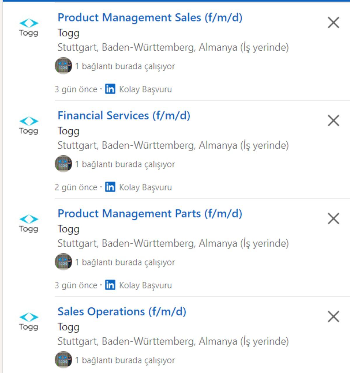Image resolution: width=350 pixels, height=373 pixels.
Task: Click Togg logo beside Product Management Parts
Action: pyautogui.click(x=29, y=224)
